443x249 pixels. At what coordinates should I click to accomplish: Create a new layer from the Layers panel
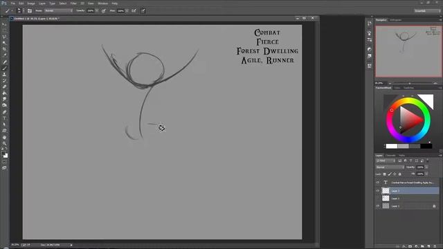coord(428,246)
